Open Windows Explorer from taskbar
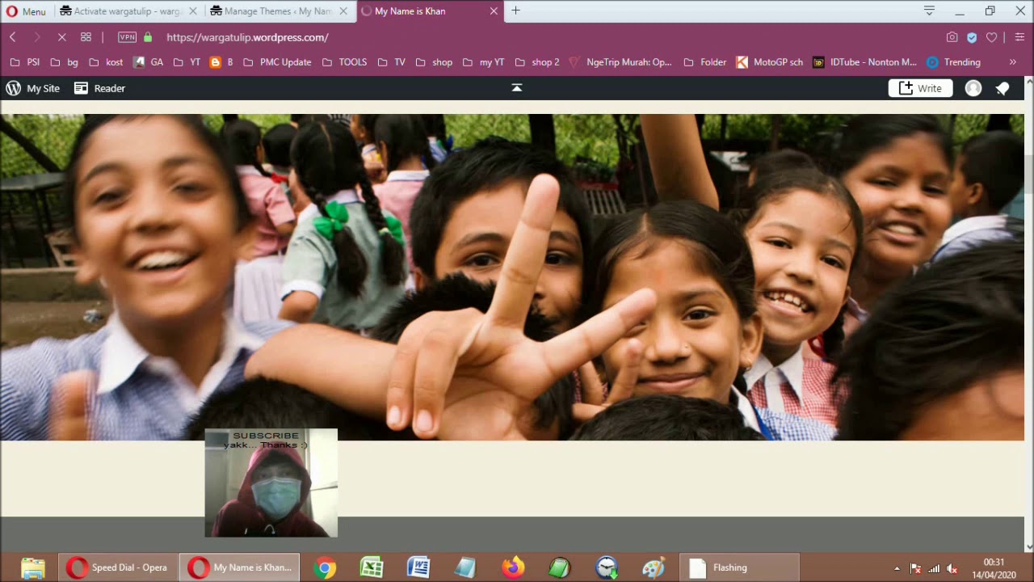Screen dimensions: 1034x582 point(32,567)
